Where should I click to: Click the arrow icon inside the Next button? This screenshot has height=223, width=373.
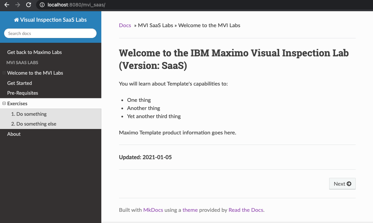349,183
